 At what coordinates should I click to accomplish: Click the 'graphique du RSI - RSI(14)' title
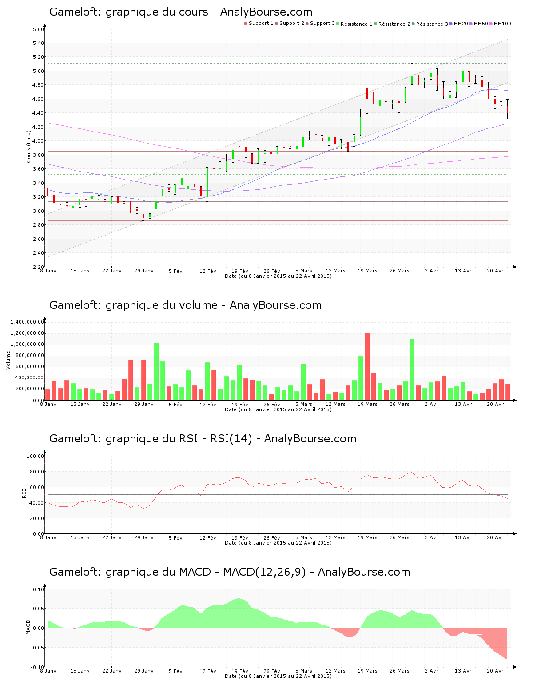pos(179,439)
